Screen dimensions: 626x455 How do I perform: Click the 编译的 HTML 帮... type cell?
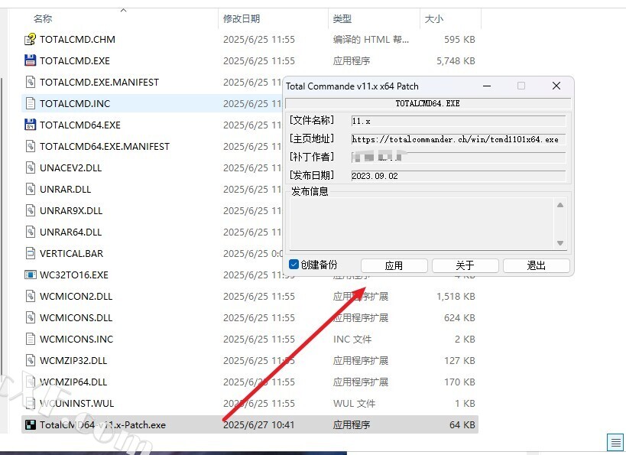click(x=371, y=40)
